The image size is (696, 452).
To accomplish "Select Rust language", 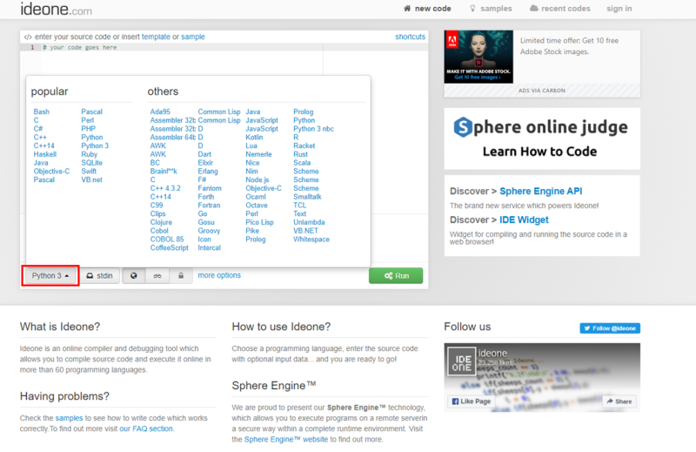I will coord(300,154).
